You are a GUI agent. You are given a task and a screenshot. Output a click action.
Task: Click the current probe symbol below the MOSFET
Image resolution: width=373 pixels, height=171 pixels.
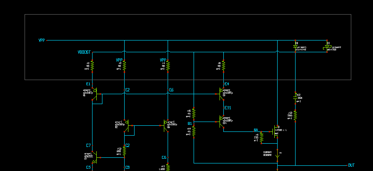pyautogui.click(x=277, y=154)
